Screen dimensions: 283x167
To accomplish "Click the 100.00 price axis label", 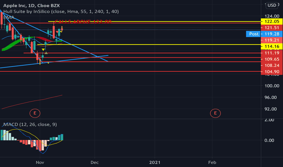I will (272, 86).
